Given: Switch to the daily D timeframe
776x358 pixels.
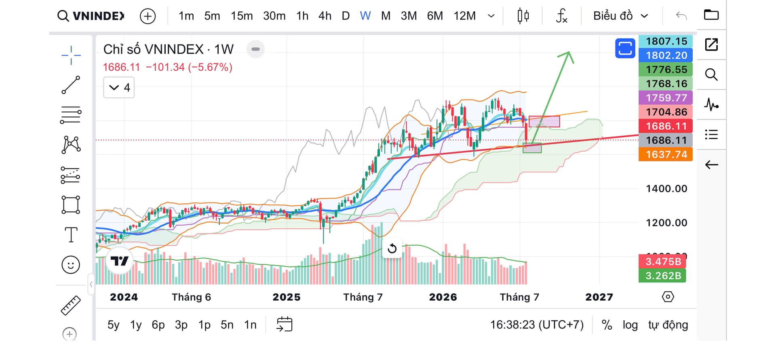Looking at the screenshot, I should coord(346,16).
